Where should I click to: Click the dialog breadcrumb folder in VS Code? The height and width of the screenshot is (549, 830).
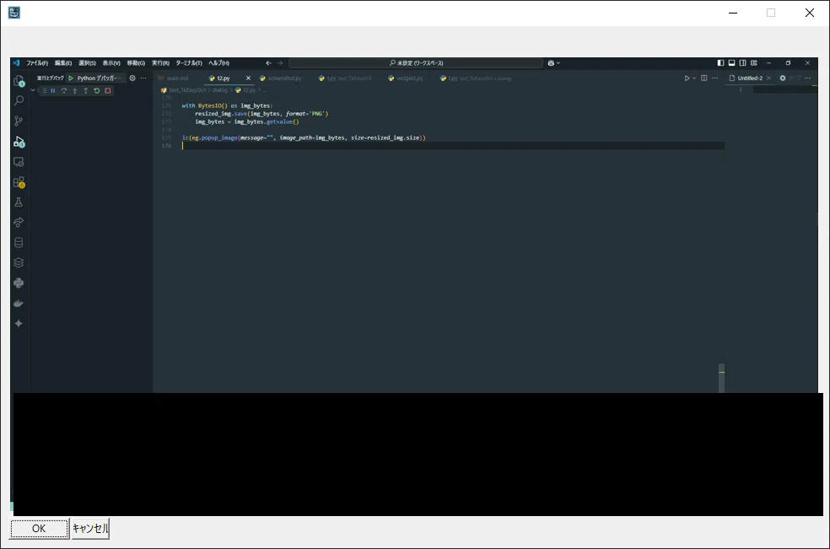point(219,90)
